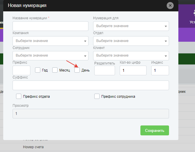Tick the Префикс сотрудника checkbox

click(97, 96)
